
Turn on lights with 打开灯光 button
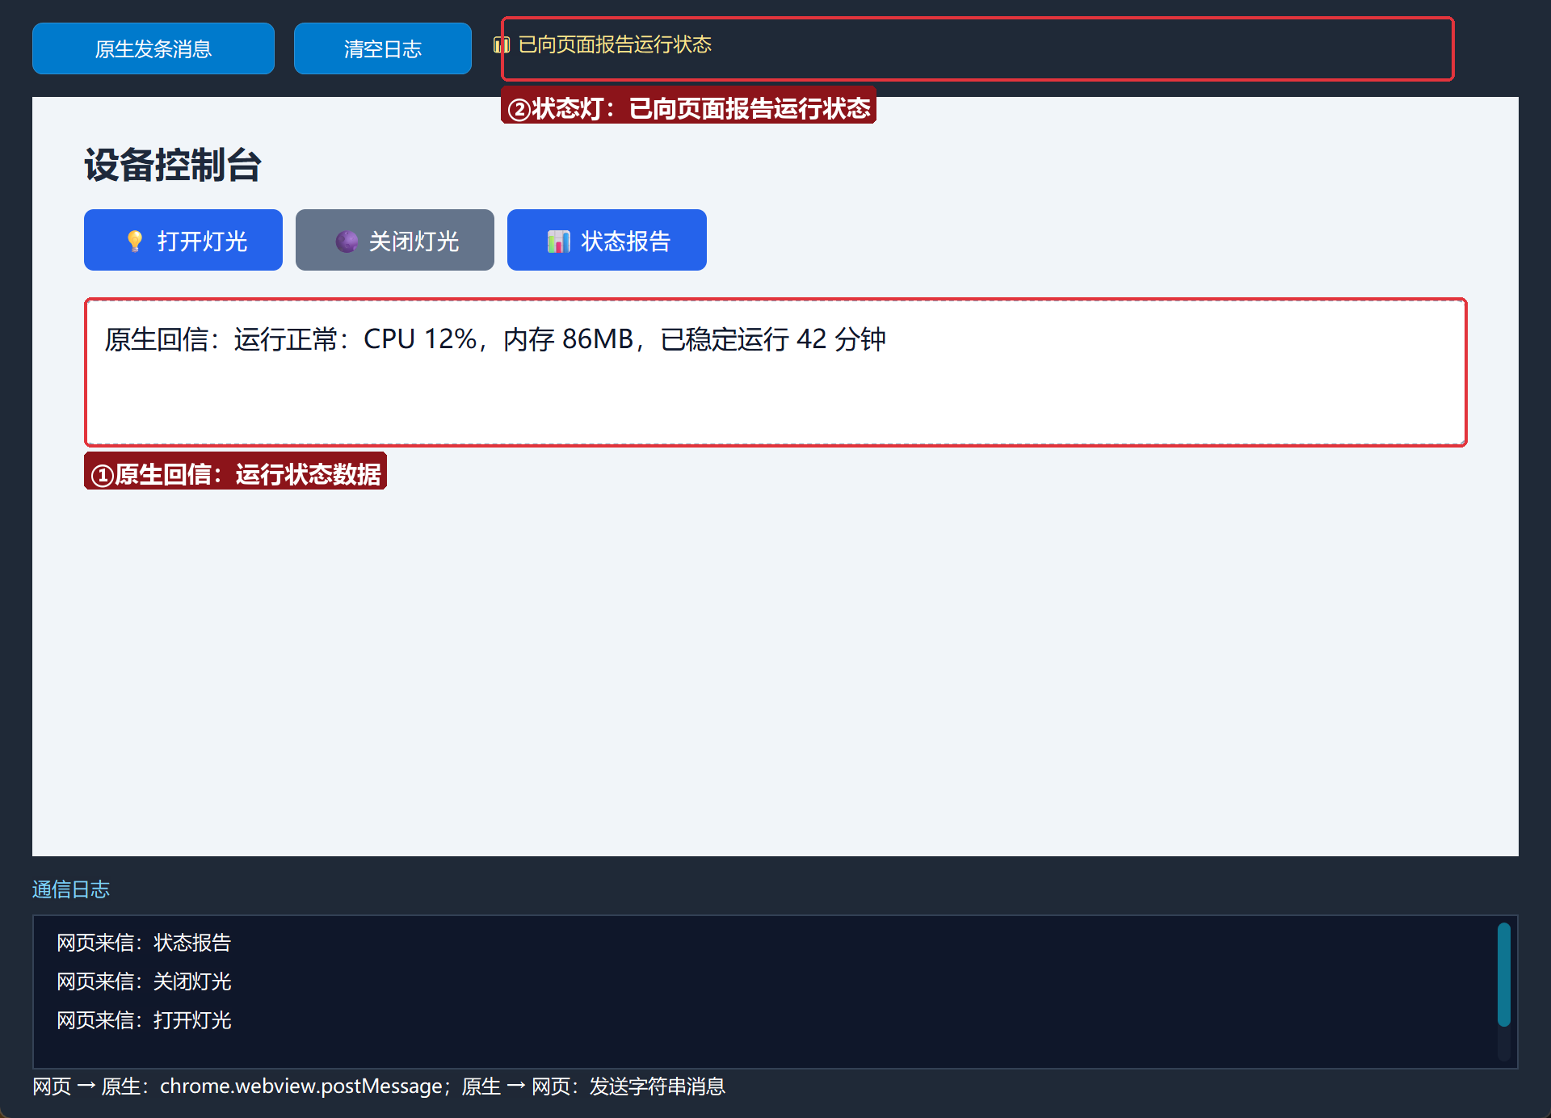pos(183,240)
